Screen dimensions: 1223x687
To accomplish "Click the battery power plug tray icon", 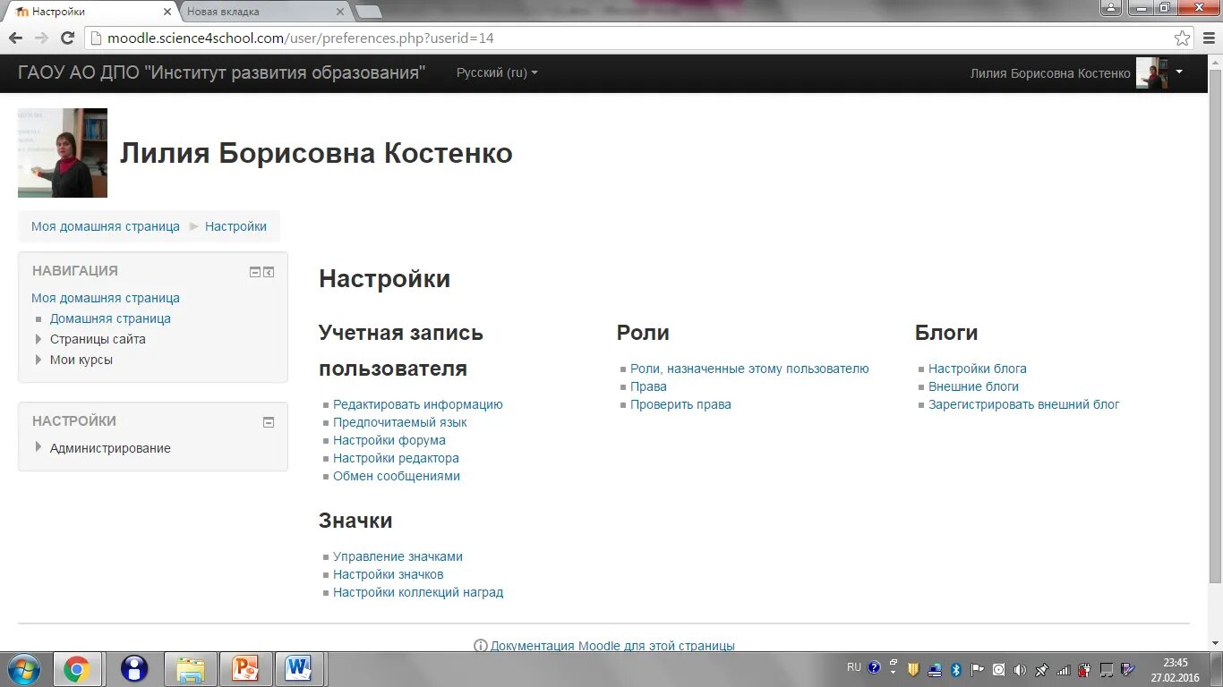I will point(1084,669).
